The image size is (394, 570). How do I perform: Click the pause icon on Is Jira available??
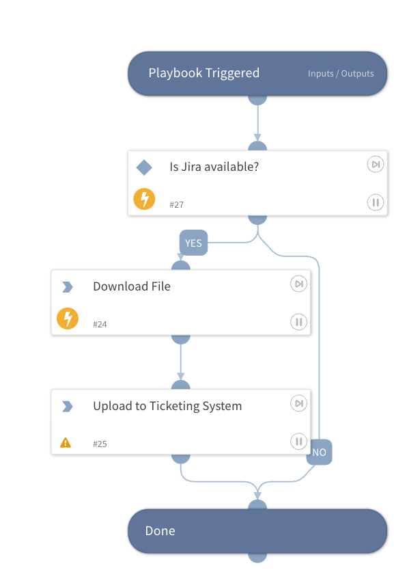click(x=376, y=202)
